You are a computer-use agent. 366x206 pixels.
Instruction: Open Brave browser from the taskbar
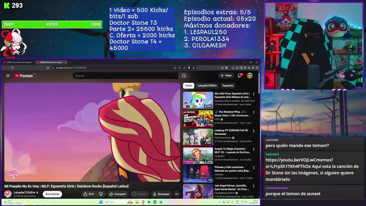click(x=143, y=202)
